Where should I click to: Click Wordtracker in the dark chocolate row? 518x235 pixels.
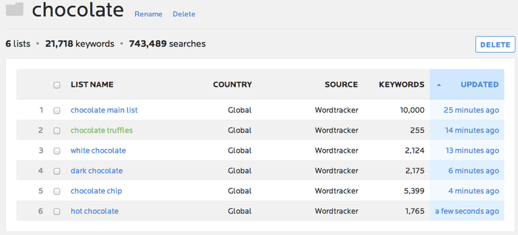pos(336,170)
